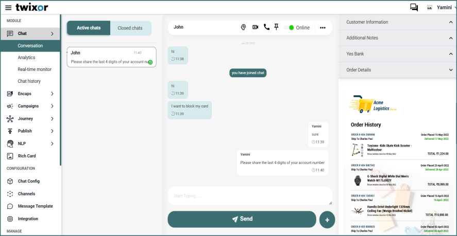Click the hamburger menu icon beside twixor
The height and width of the screenshot is (236, 457).
tap(8, 7)
